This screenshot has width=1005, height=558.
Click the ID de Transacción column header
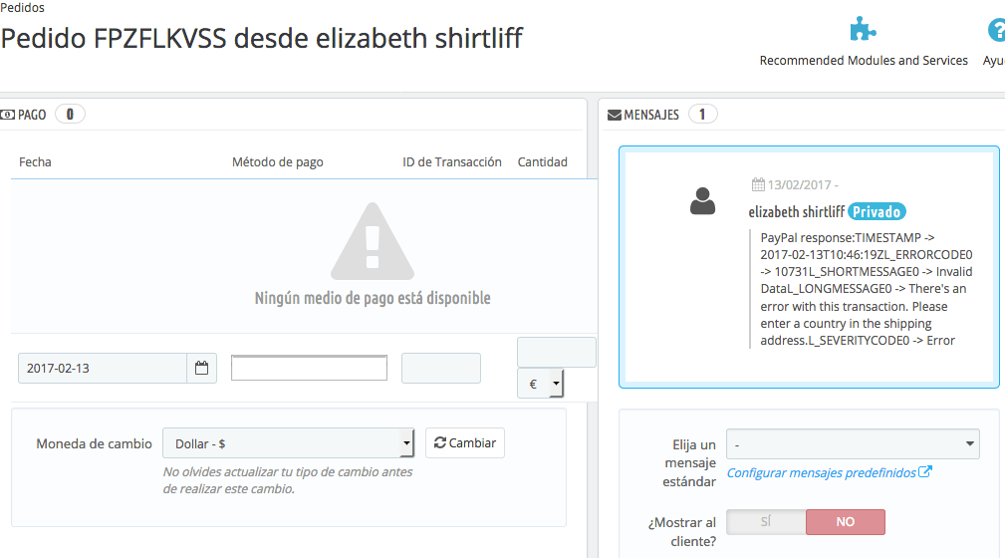452,162
